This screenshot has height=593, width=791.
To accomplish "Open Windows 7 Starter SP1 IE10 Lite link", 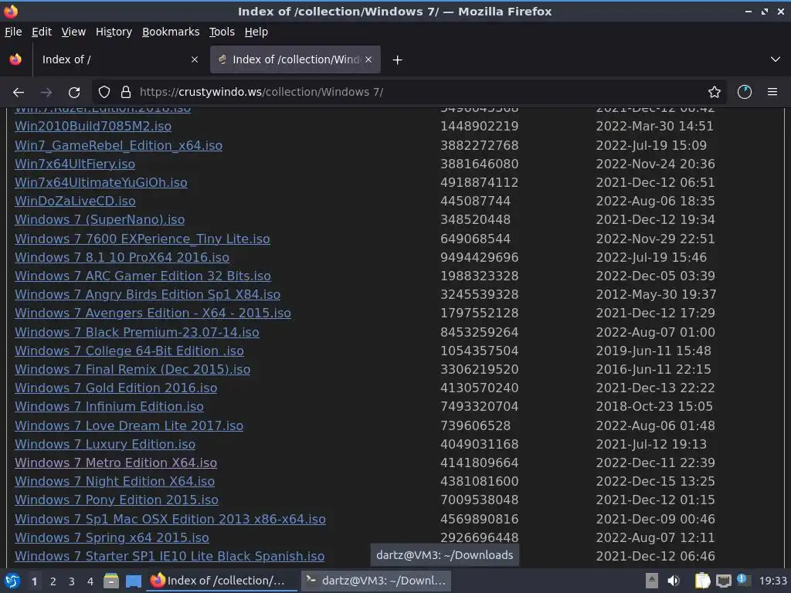I will tap(169, 556).
